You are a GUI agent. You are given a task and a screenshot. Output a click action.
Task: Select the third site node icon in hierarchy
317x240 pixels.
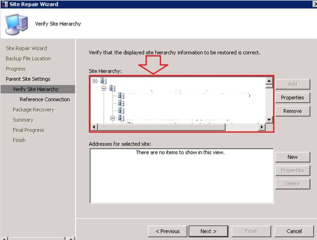[121, 103]
